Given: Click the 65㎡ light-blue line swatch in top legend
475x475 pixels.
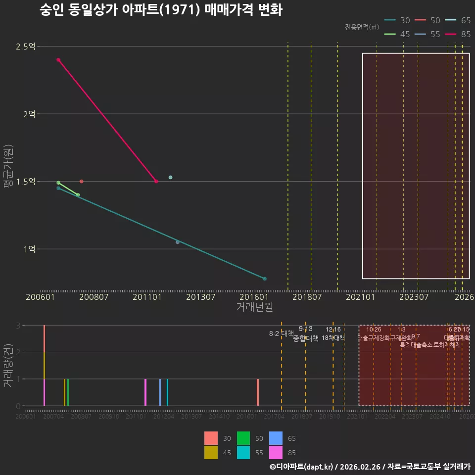Looking at the screenshot, I should coord(450,20).
